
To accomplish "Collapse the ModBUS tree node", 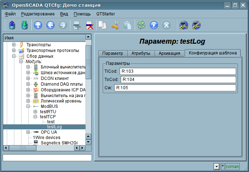I will coord(28,106).
